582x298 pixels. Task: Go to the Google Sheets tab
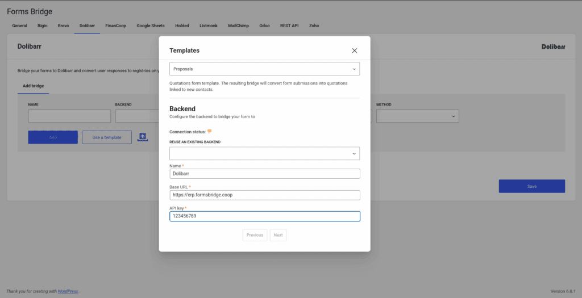[150, 26]
